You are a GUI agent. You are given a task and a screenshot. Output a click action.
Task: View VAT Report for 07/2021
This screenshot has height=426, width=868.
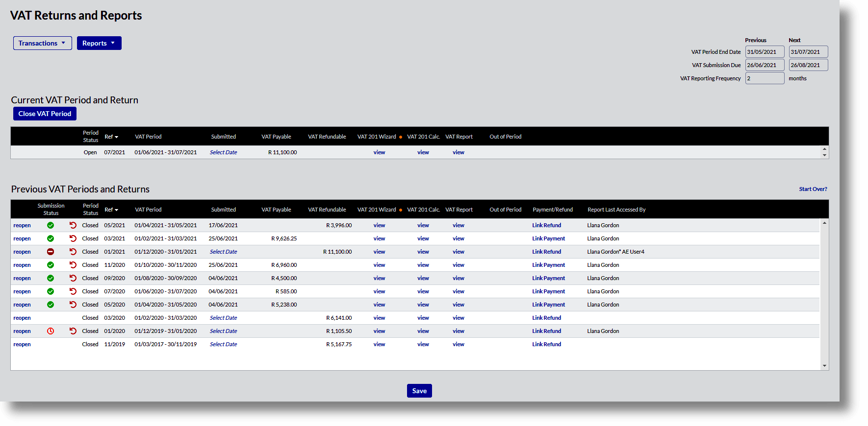coord(459,152)
